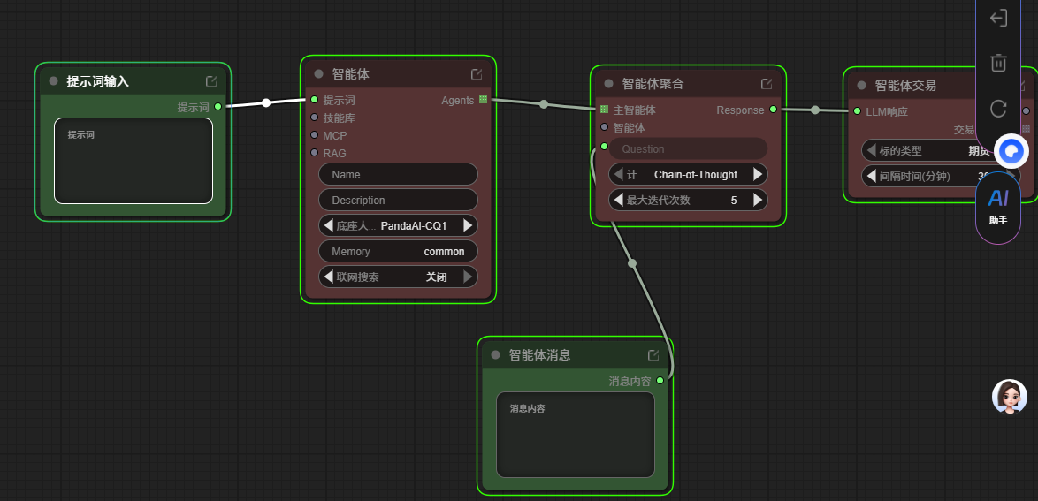Open edit icon on 智能体聚合 node
1038x501 pixels.
[x=767, y=84]
